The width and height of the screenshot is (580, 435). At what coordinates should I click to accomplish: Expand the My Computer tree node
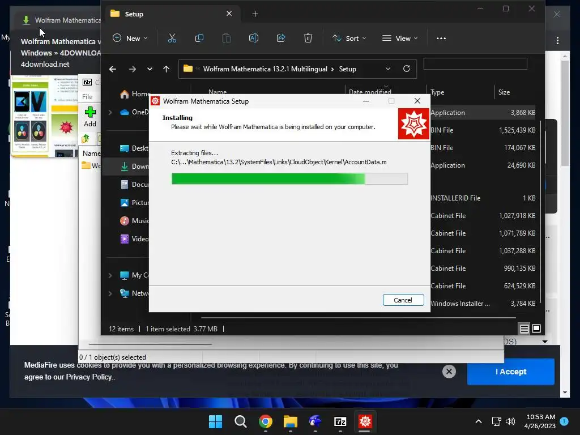point(110,275)
